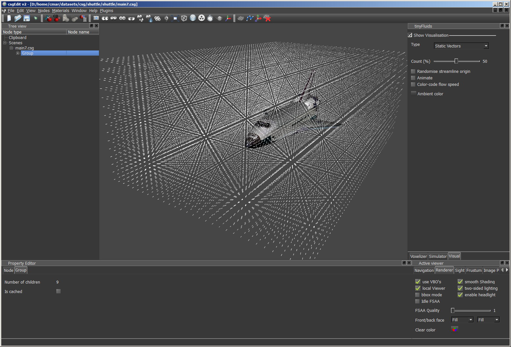511x347 pixels.
Task: Click the camera snapshot icon
Action: coord(96,18)
